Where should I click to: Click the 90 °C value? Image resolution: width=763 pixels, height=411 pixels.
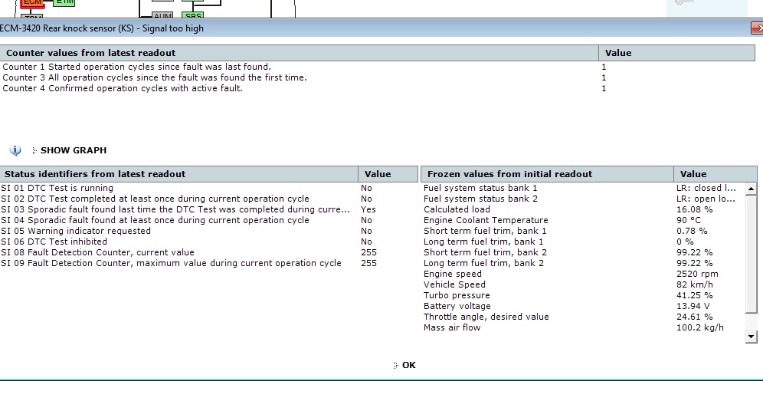pos(689,220)
